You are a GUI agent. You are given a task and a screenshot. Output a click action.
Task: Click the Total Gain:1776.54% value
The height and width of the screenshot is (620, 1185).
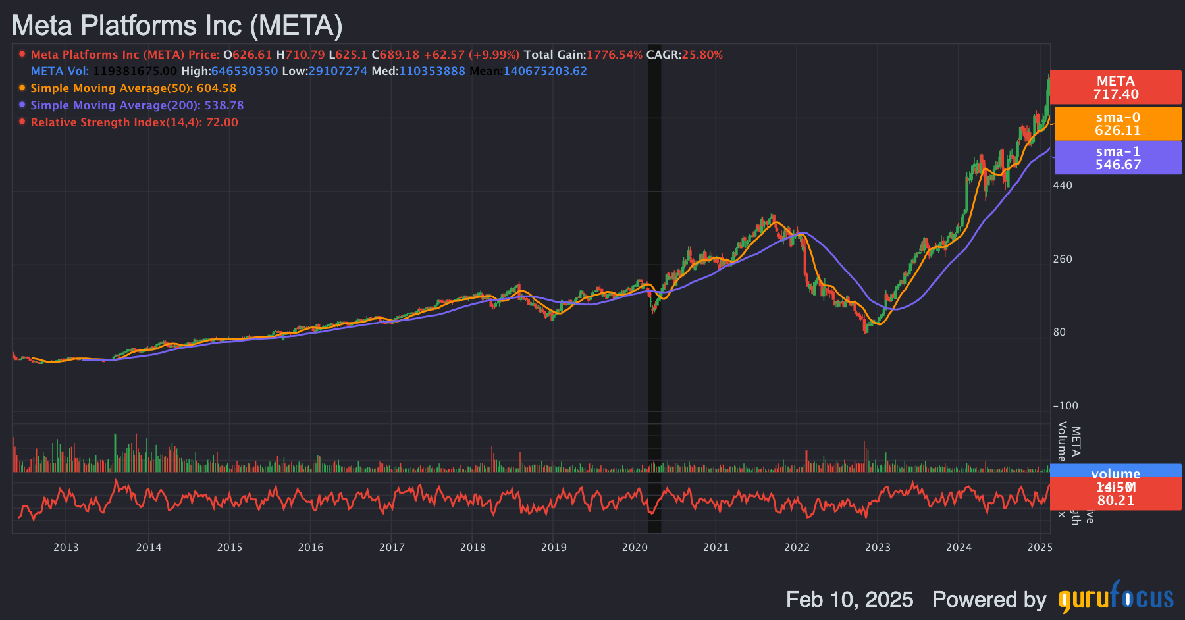click(x=583, y=55)
